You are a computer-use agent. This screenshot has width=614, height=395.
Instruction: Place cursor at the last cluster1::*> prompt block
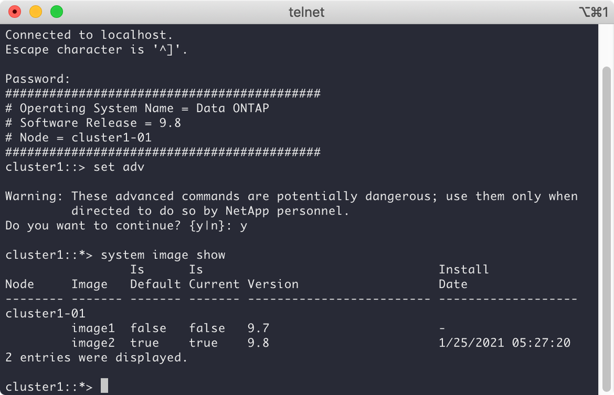click(104, 386)
